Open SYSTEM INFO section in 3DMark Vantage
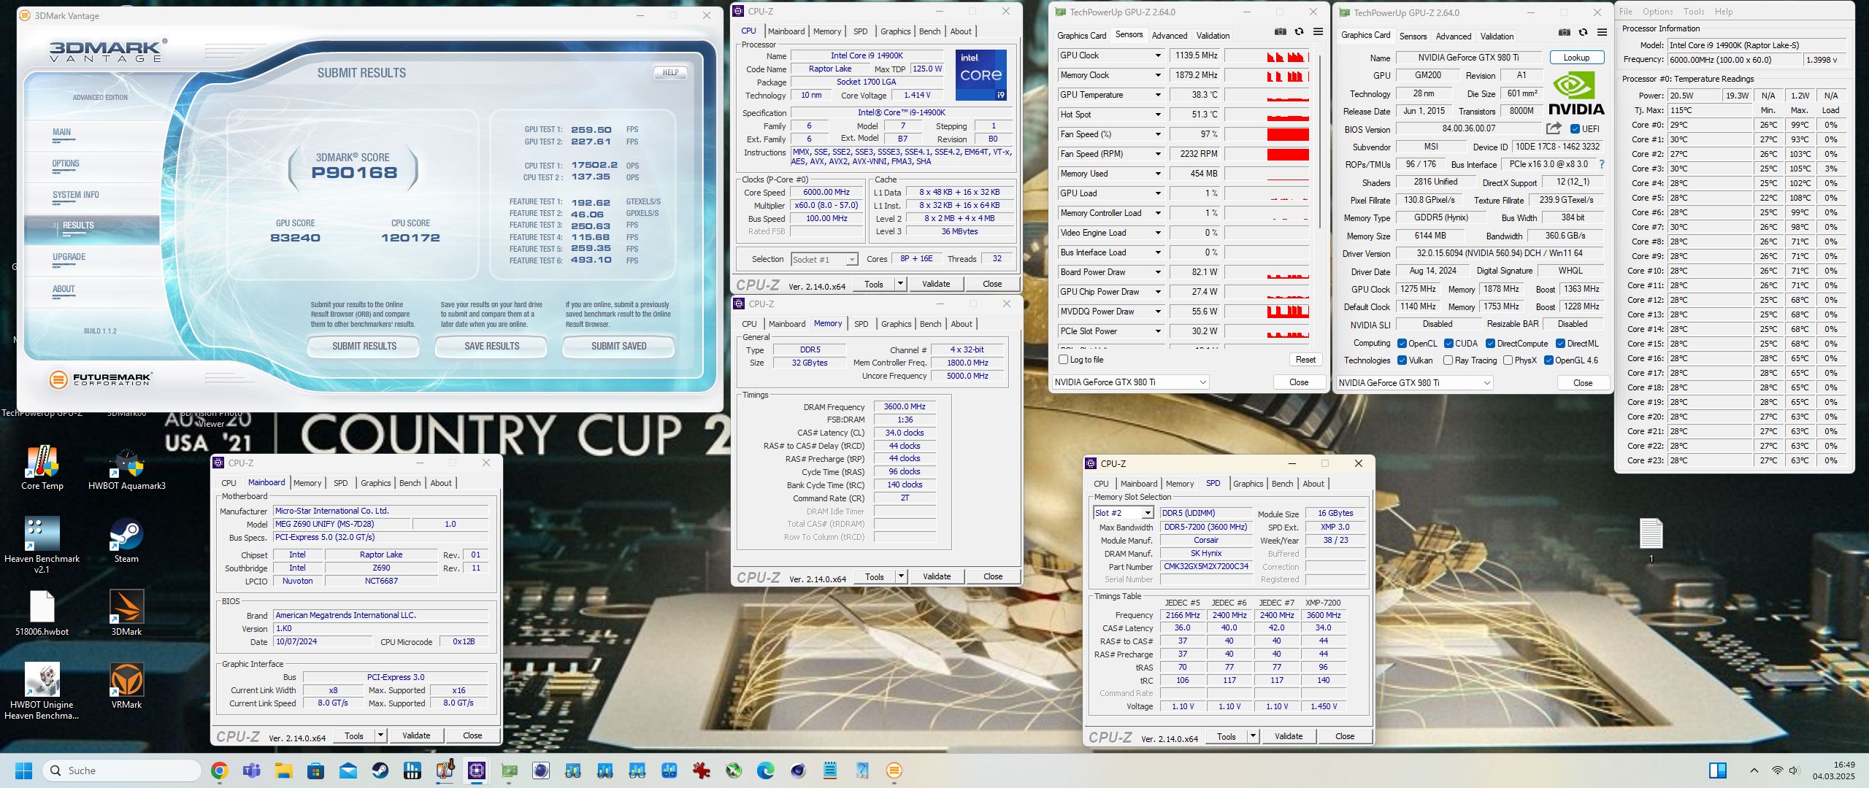Viewport: 1869px width, 788px height. 76,195
